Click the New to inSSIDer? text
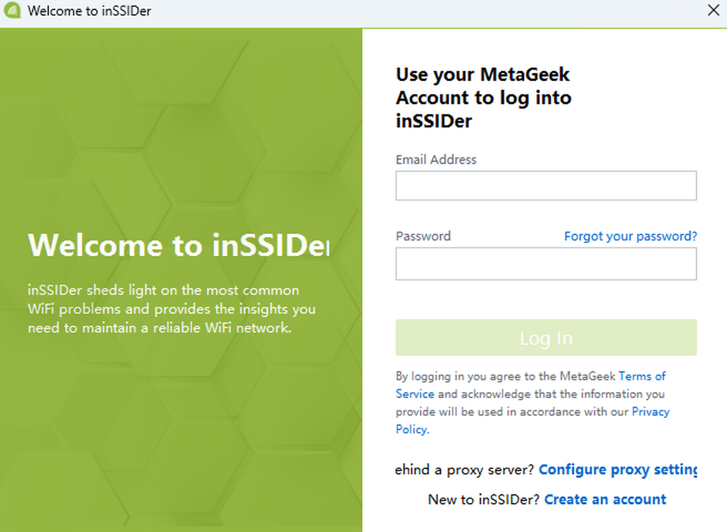Image resolution: width=727 pixels, height=532 pixels. pyautogui.click(x=483, y=500)
